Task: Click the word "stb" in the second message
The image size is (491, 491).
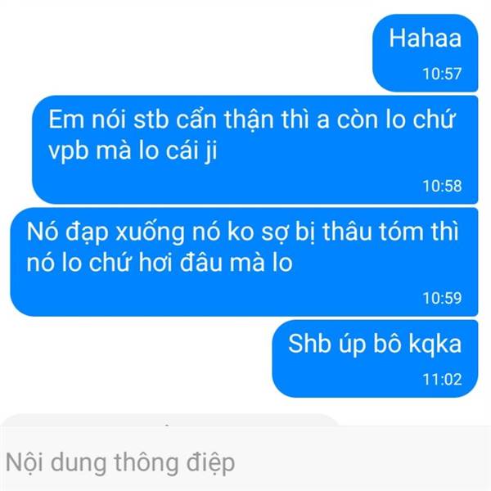Action: pos(151,119)
